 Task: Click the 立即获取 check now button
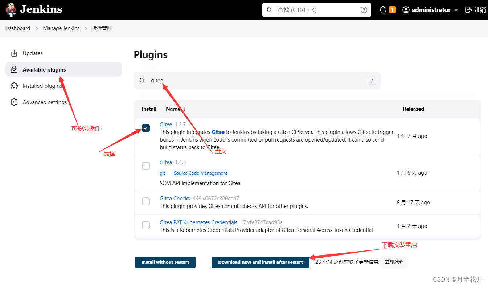click(394, 262)
